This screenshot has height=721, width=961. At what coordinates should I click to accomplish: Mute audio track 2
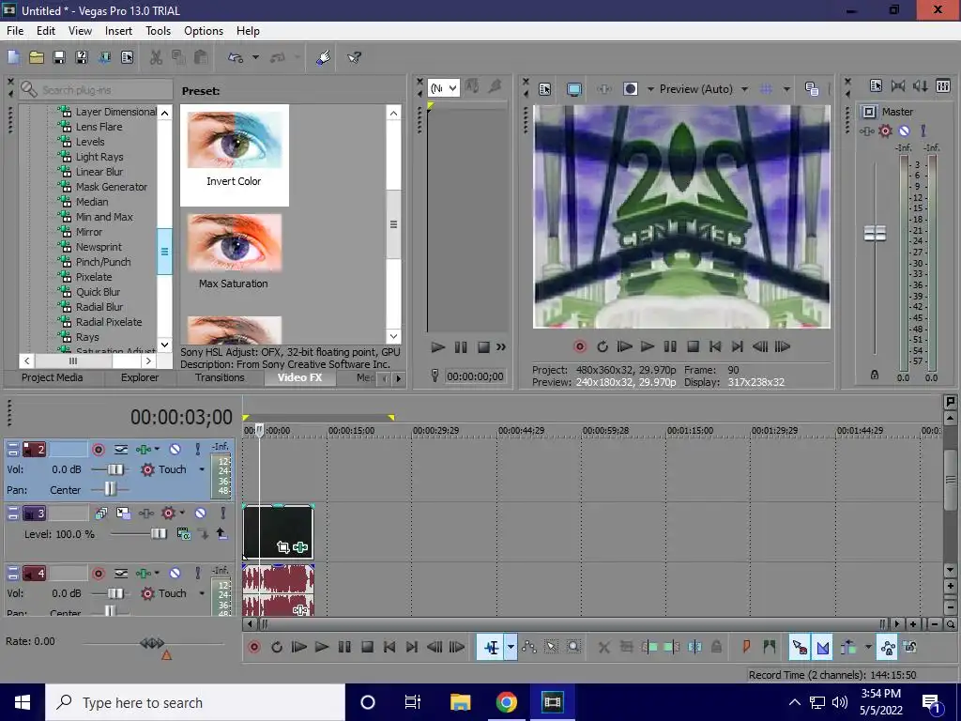pos(175,450)
